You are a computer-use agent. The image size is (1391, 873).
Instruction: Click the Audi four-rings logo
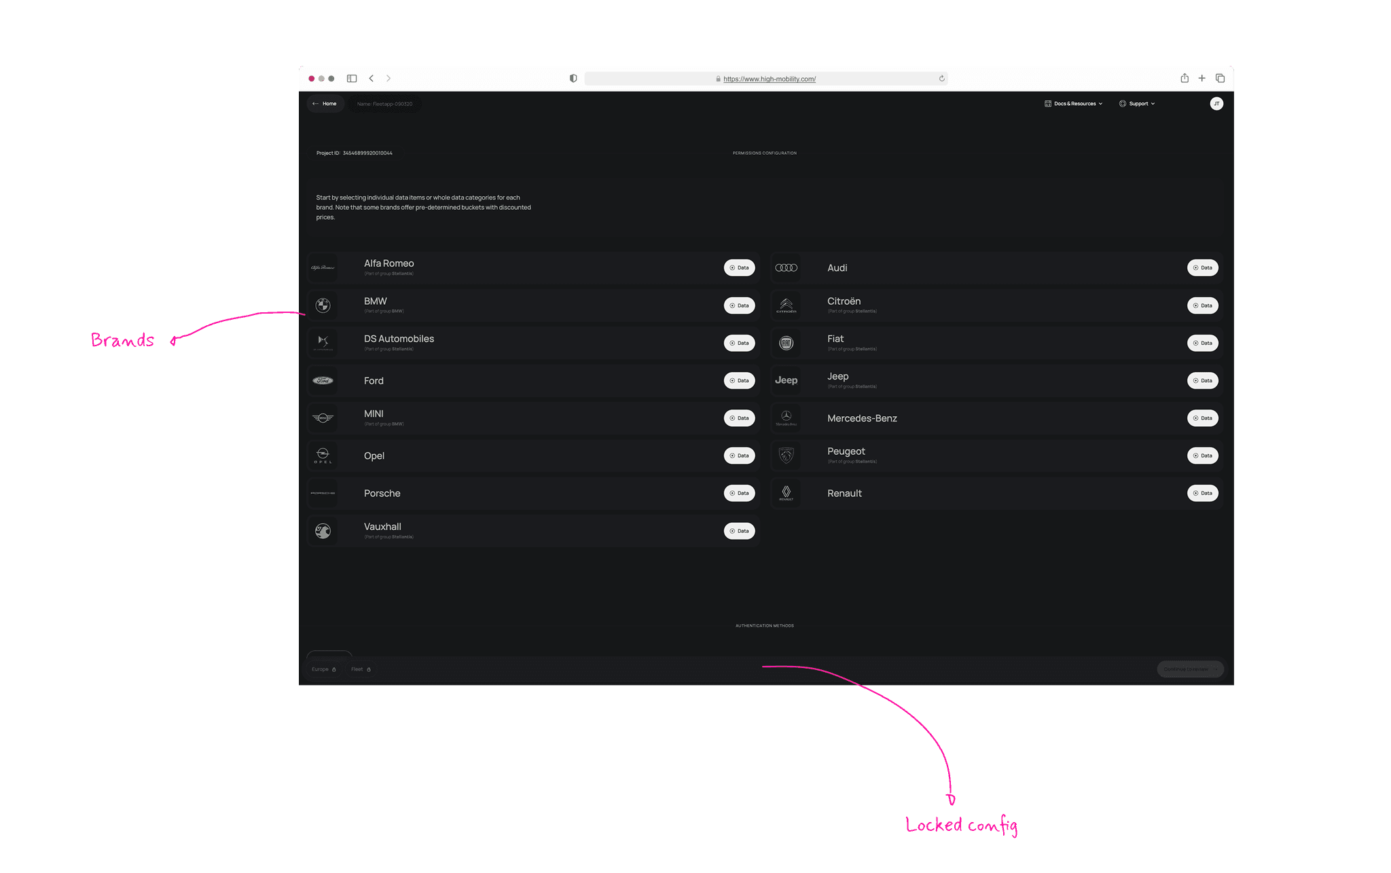(x=787, y=267)
